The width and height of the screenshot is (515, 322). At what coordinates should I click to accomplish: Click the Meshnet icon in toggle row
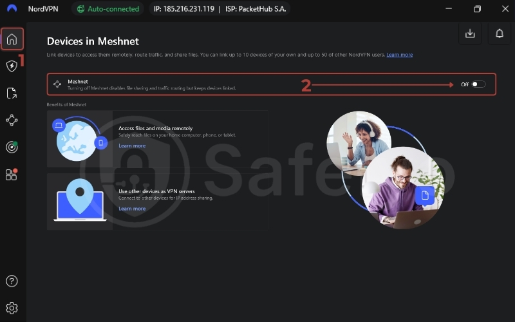coord(57,84)
